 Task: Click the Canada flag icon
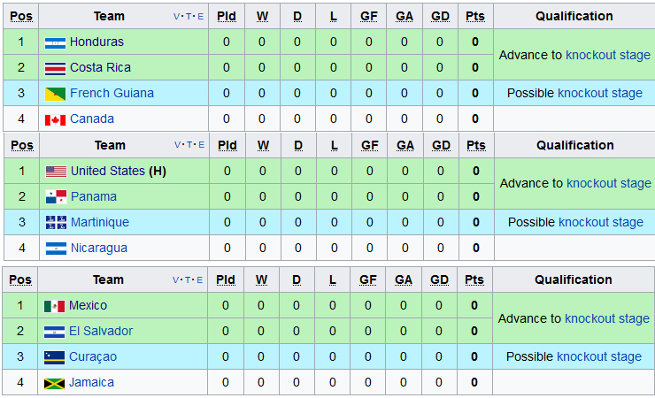point(55,119)
